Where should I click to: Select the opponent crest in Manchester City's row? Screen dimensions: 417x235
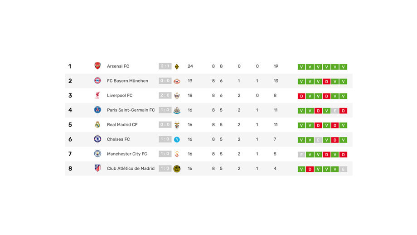pos(177,154)
